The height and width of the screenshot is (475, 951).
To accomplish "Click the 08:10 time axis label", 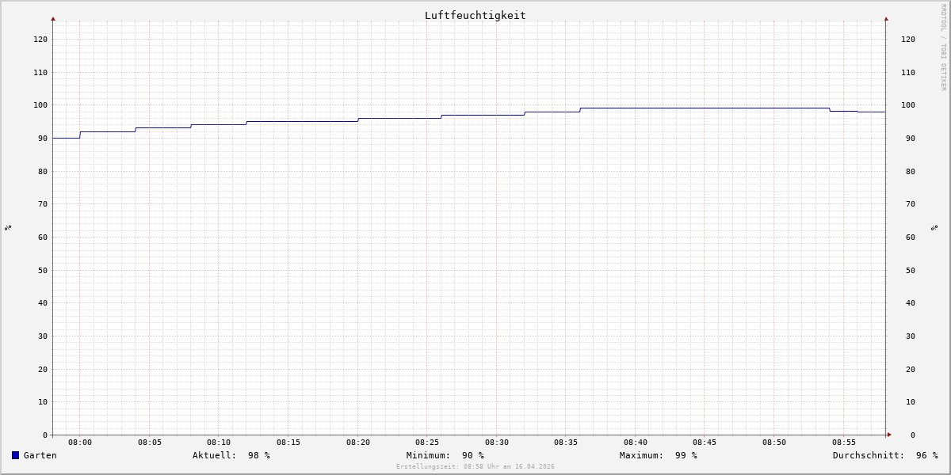I will tap(219, 443).
